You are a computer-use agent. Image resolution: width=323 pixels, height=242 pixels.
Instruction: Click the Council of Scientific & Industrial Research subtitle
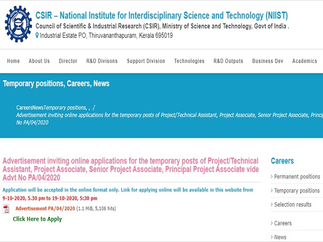[x=162, y=26]
